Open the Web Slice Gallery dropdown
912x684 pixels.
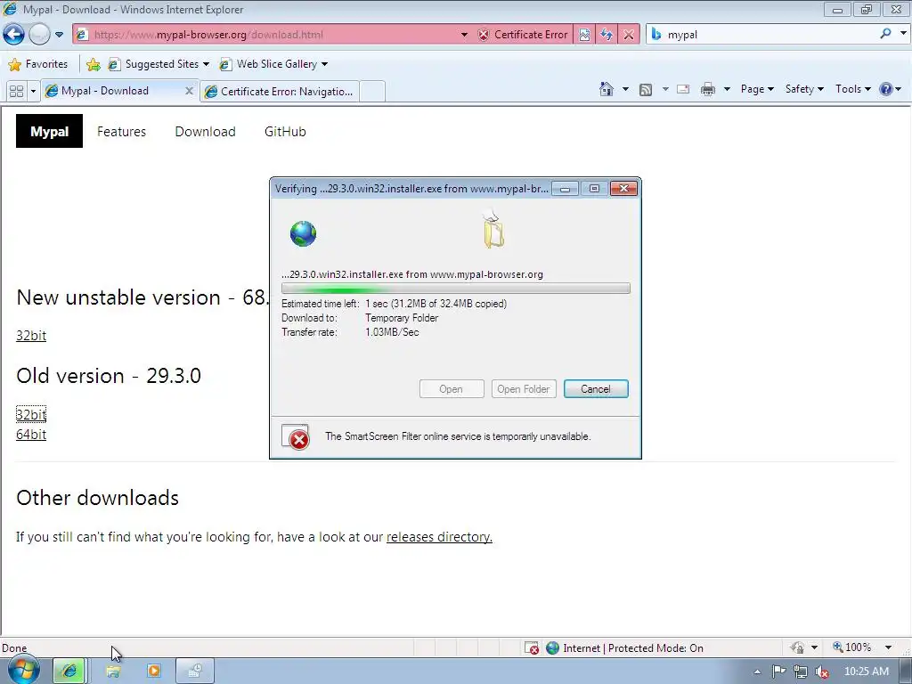(273, 64)
